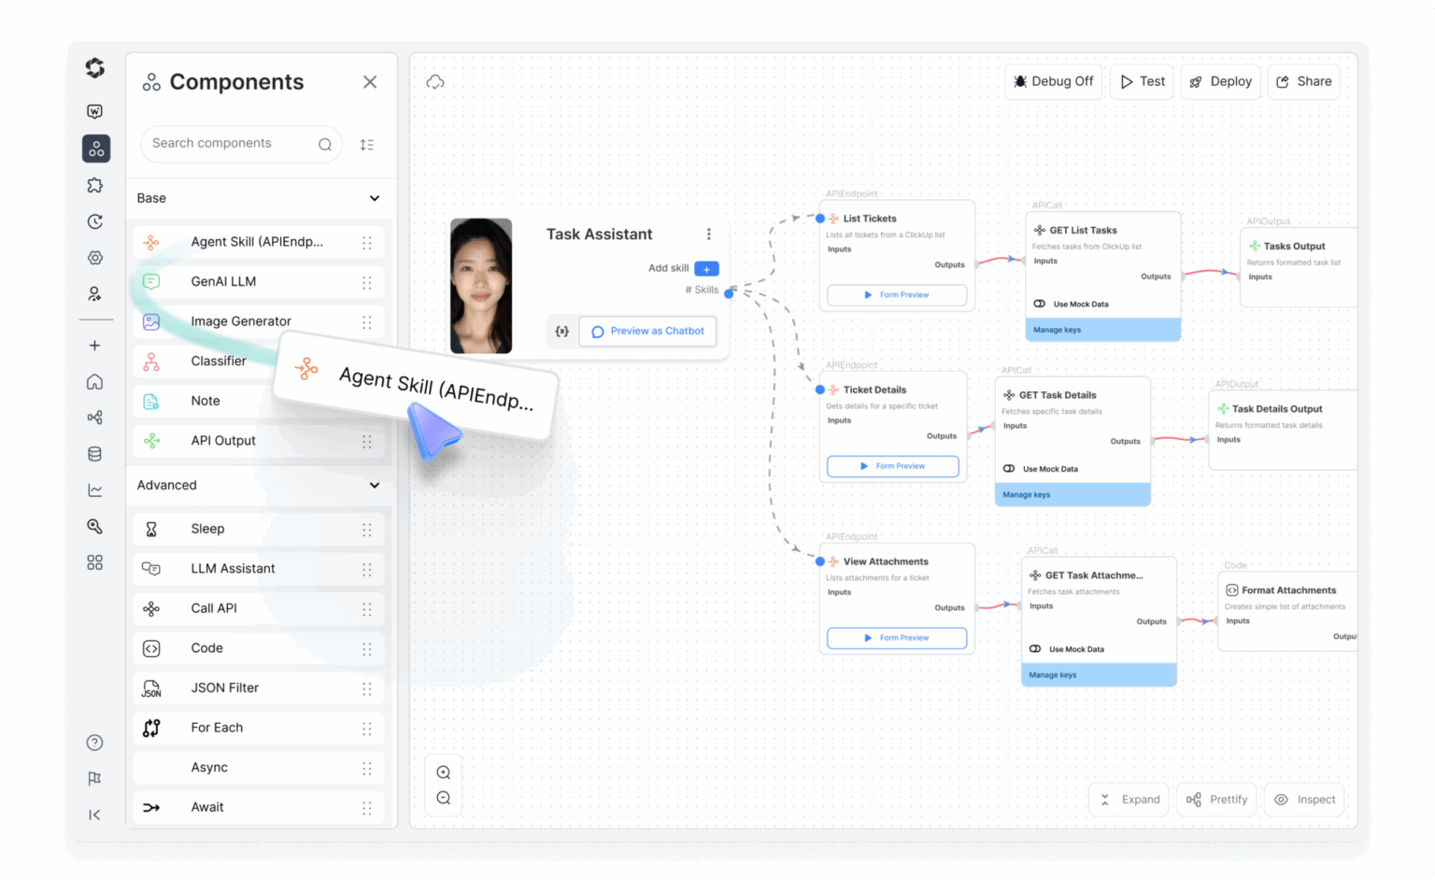The width and height of the screenshot is (1435, 880).
Task: Collapse the Base components section
Action: pyautogui.click(x=375, y=198)
